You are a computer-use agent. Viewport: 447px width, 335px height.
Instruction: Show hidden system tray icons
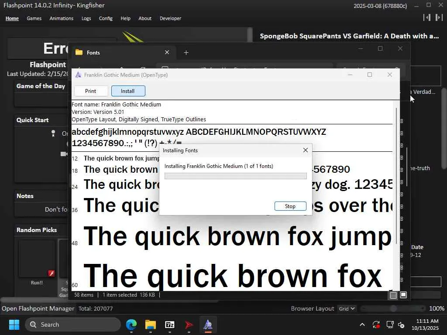pyautogui.click(x=362, y=325)
